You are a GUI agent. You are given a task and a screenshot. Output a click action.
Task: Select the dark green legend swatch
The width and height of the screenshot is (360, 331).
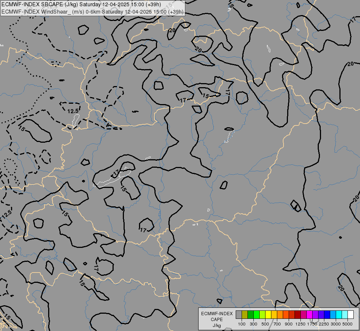(x=250, y=314)
